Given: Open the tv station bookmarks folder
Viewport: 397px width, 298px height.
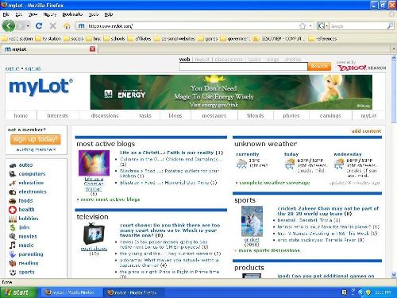Looking at the screenshot, I should click(x=48, y=39).
